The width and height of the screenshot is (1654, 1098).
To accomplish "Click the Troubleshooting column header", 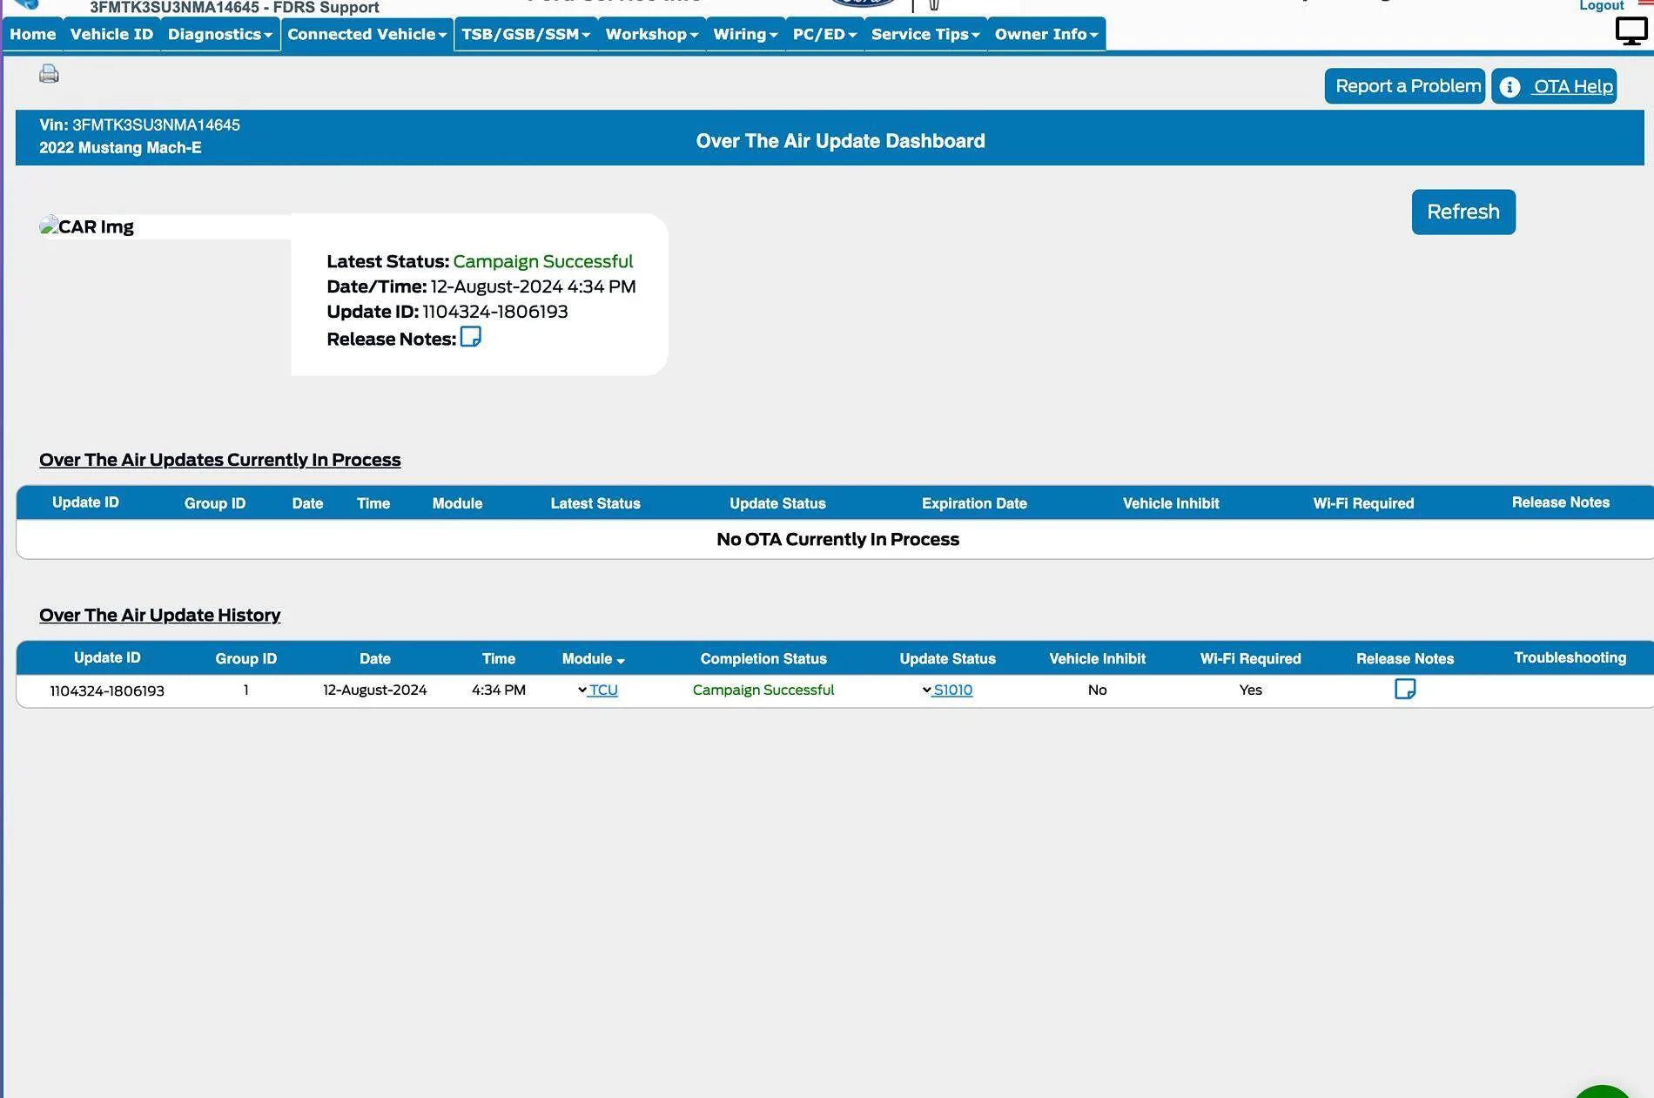I will pos(1570,657).
